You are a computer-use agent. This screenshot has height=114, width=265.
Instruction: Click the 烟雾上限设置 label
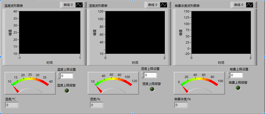[x=239, y=69]
